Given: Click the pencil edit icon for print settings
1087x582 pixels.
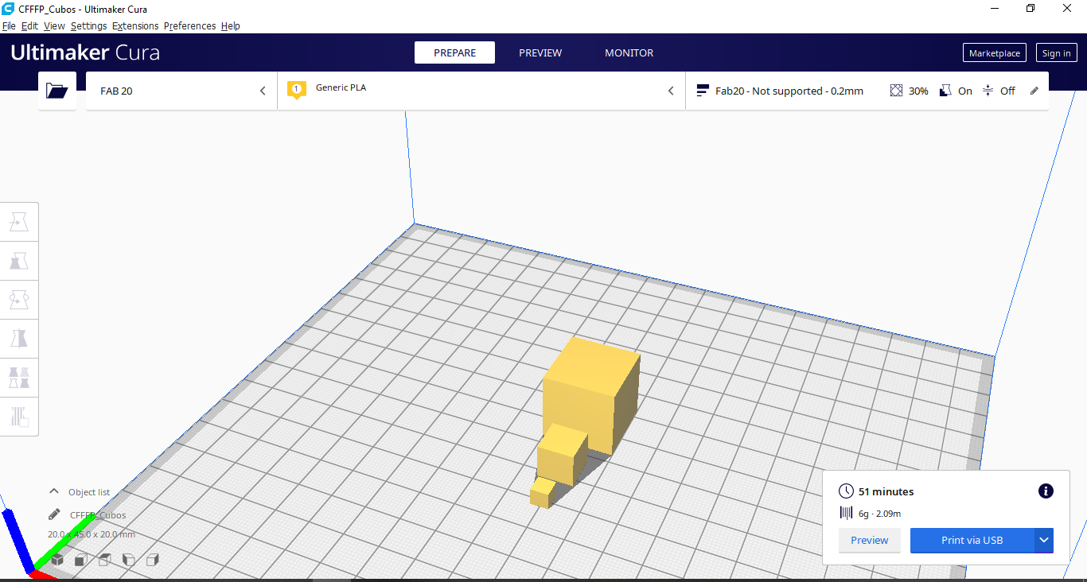Looking at the screenshot, I should 1034,91.
